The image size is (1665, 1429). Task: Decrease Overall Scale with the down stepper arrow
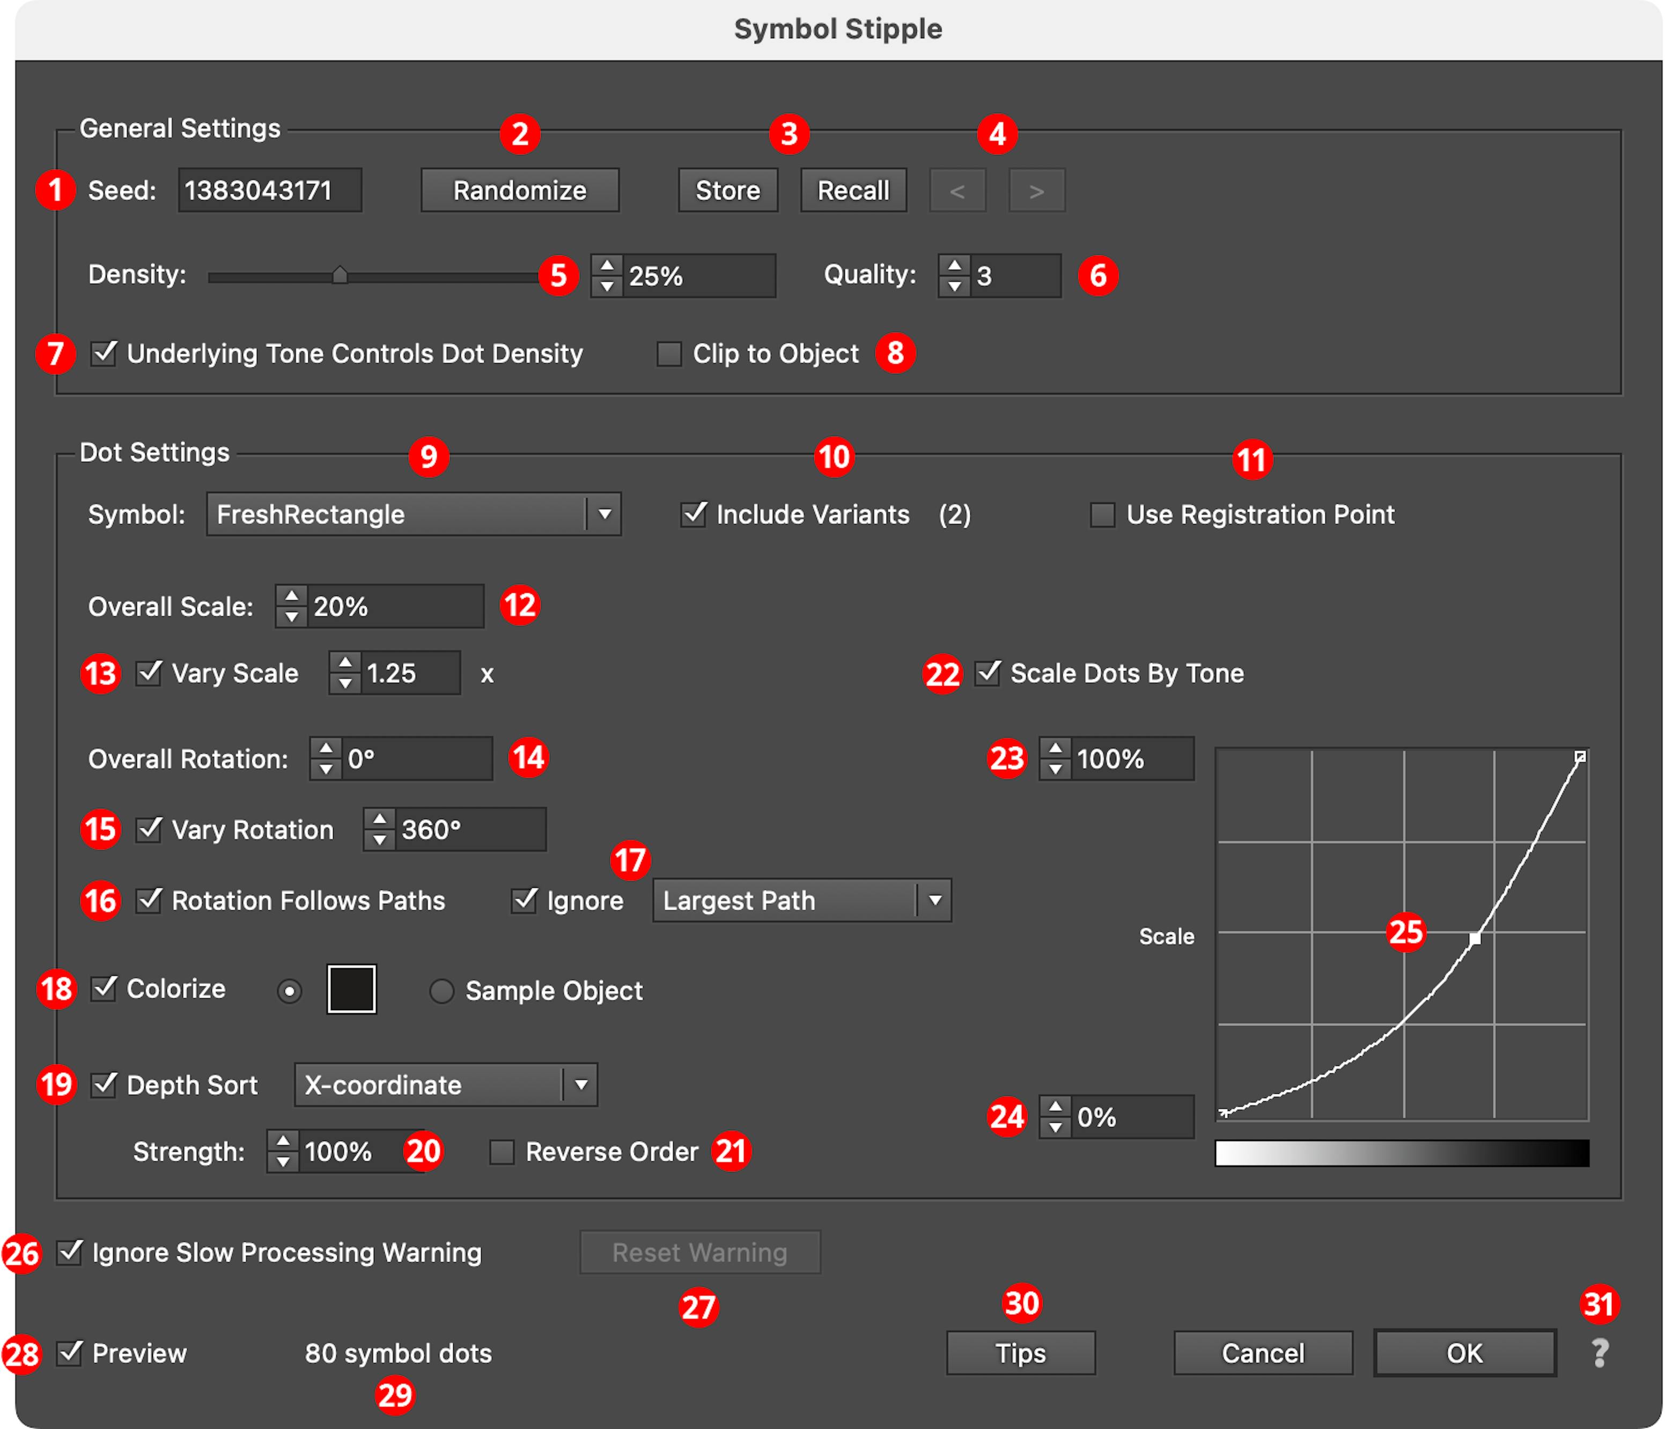292,617
